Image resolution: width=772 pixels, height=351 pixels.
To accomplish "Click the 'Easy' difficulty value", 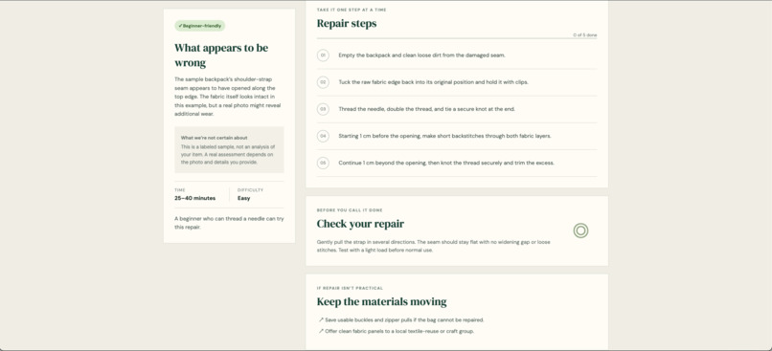I will (x=243, y=198).
